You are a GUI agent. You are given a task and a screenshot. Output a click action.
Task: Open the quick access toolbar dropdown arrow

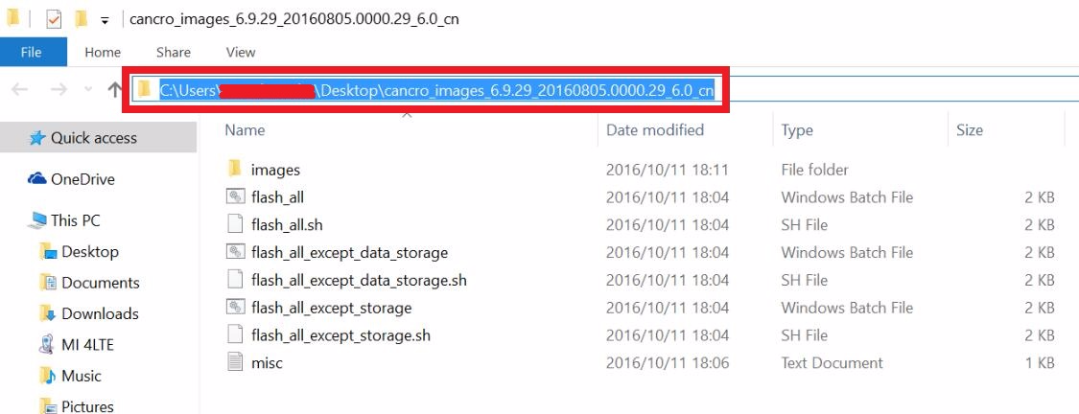(x=105, y=20)
